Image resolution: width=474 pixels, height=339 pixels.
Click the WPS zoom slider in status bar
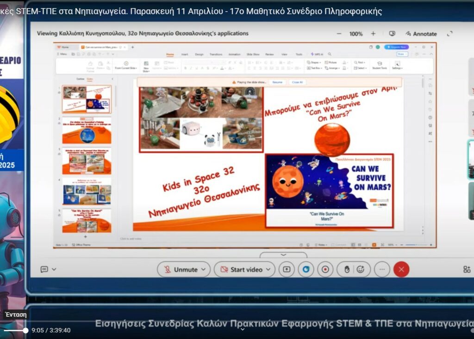(417, 245)
